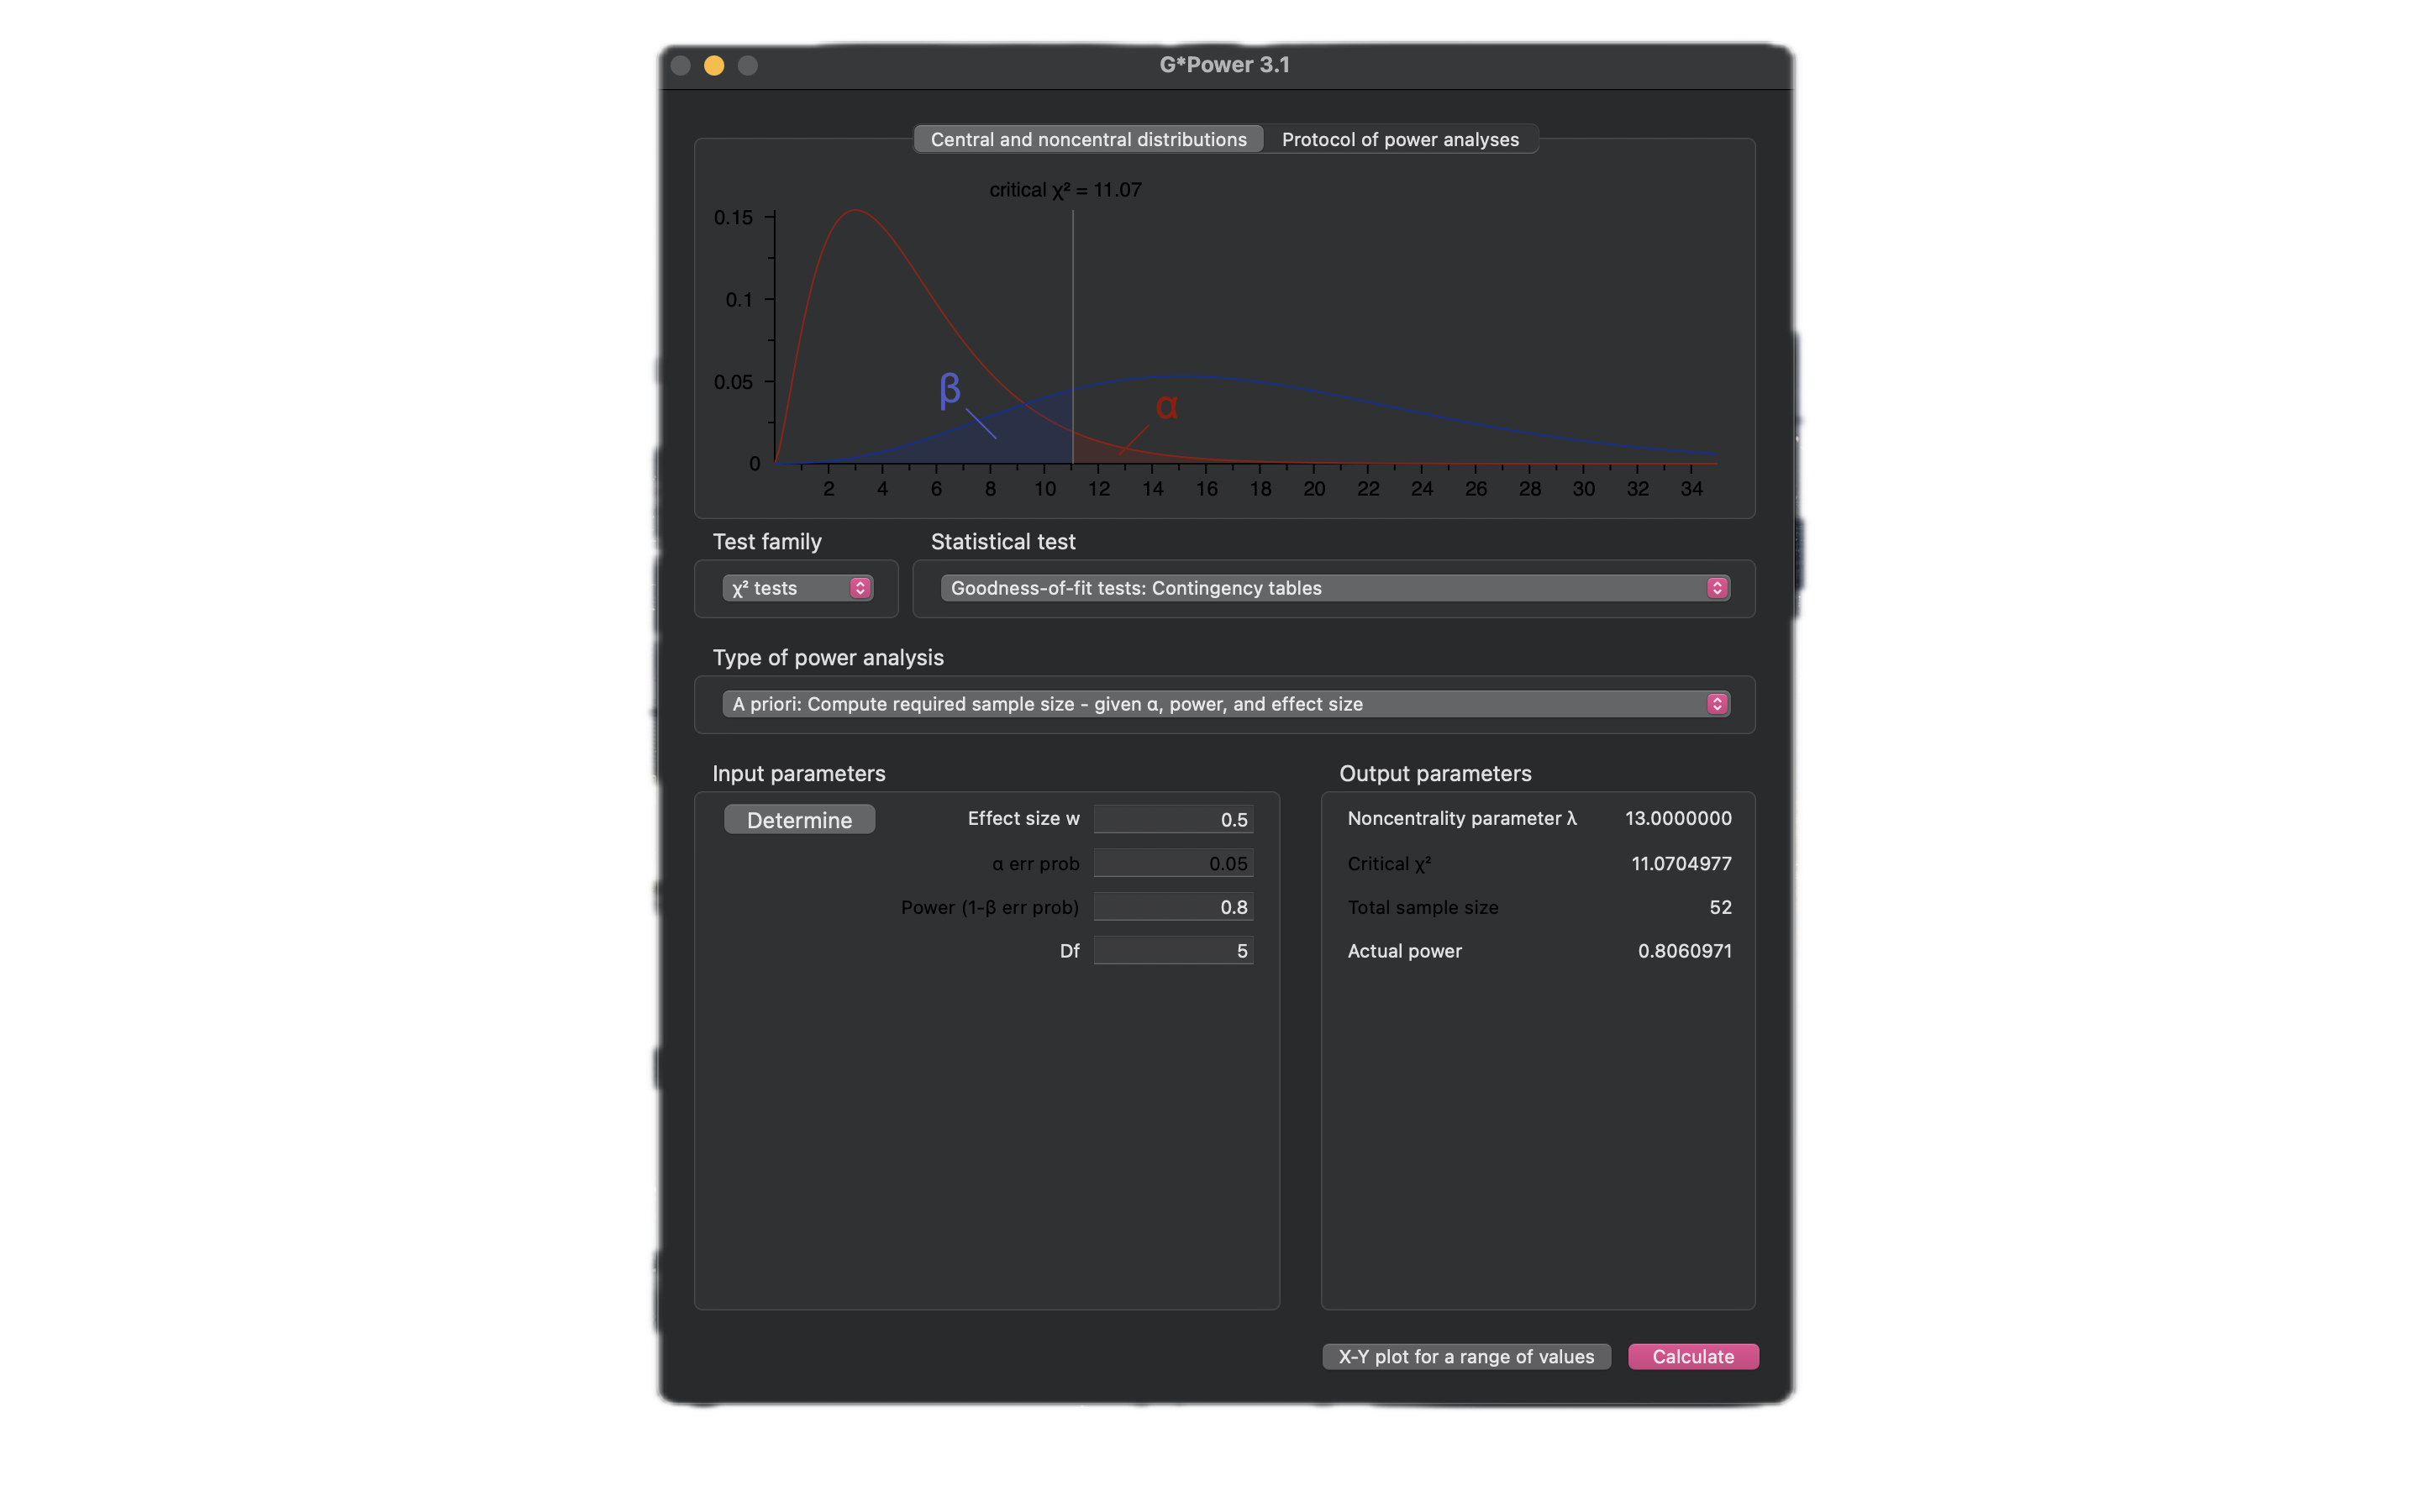
Task: Click the yellow minimize window button
Action: [x=714, y=66]
